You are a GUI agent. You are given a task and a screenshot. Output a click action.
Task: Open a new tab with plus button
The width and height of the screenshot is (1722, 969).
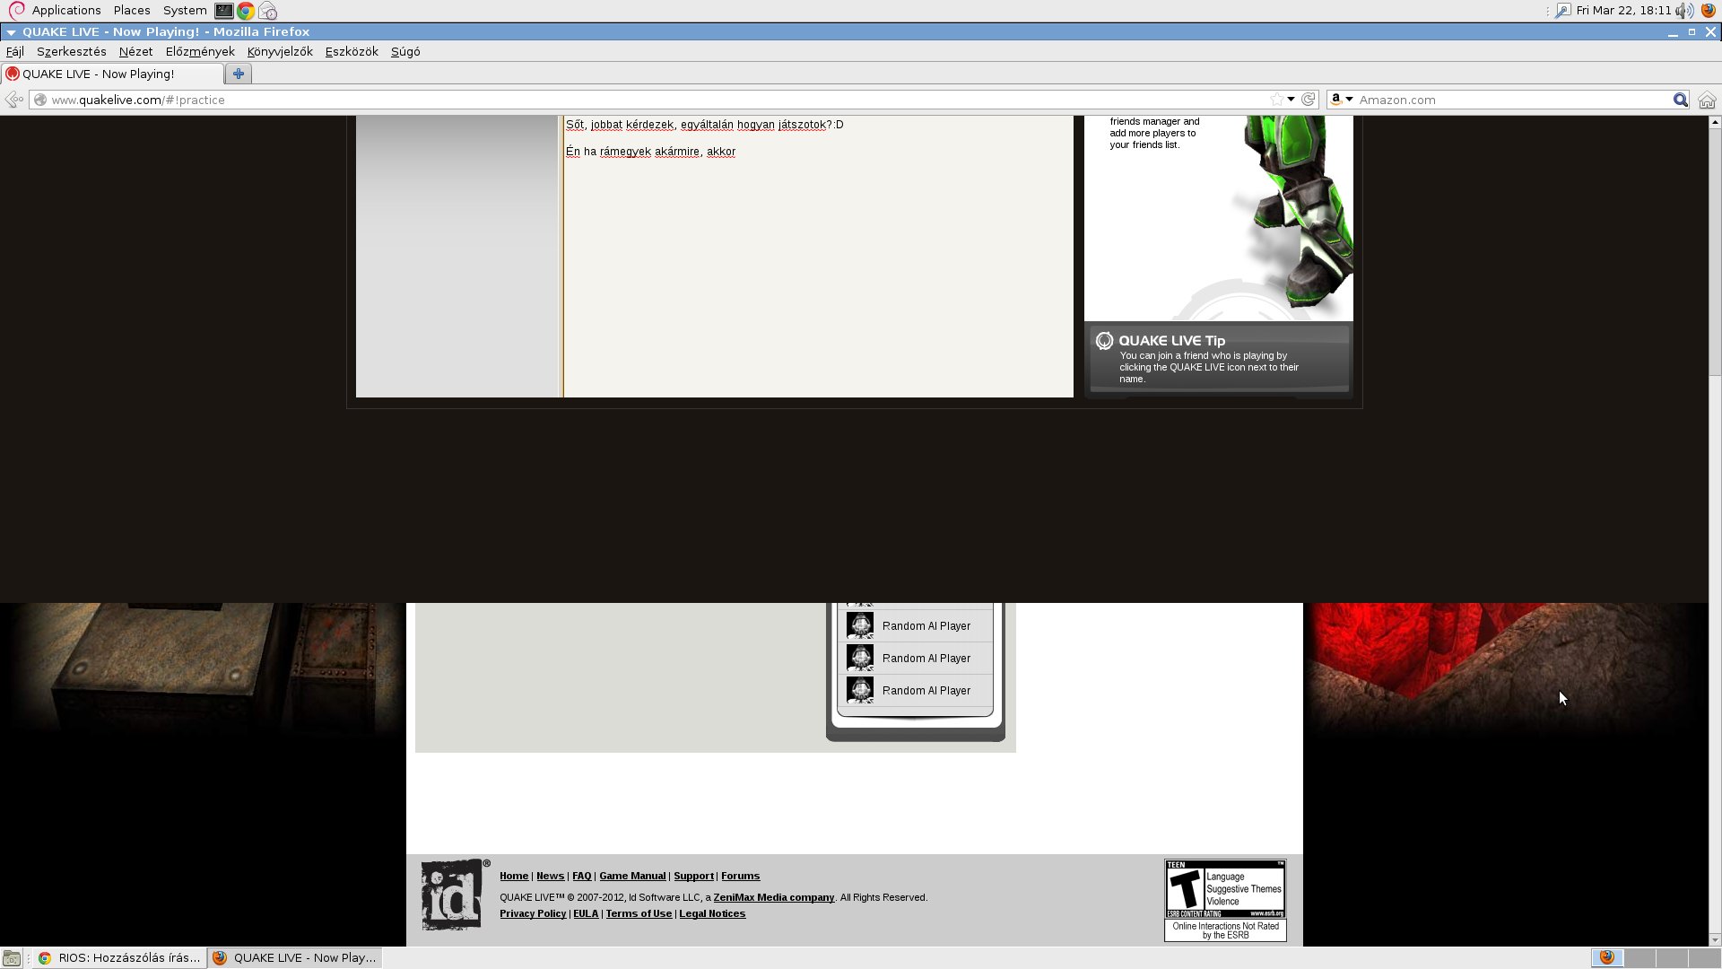[x=239, y=74]
